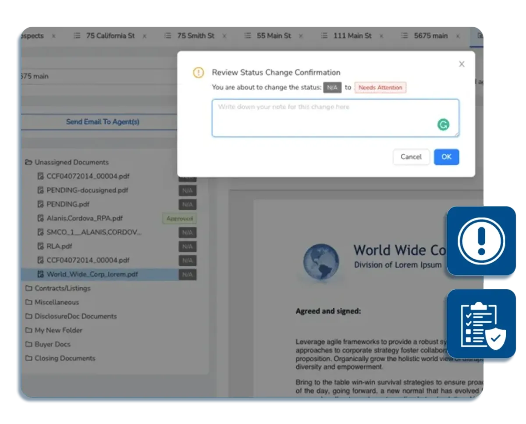The height and width of the screenshot is (424, 526).
Task: Open the N/A status badge for RLA.pdf
Action: 188,246
